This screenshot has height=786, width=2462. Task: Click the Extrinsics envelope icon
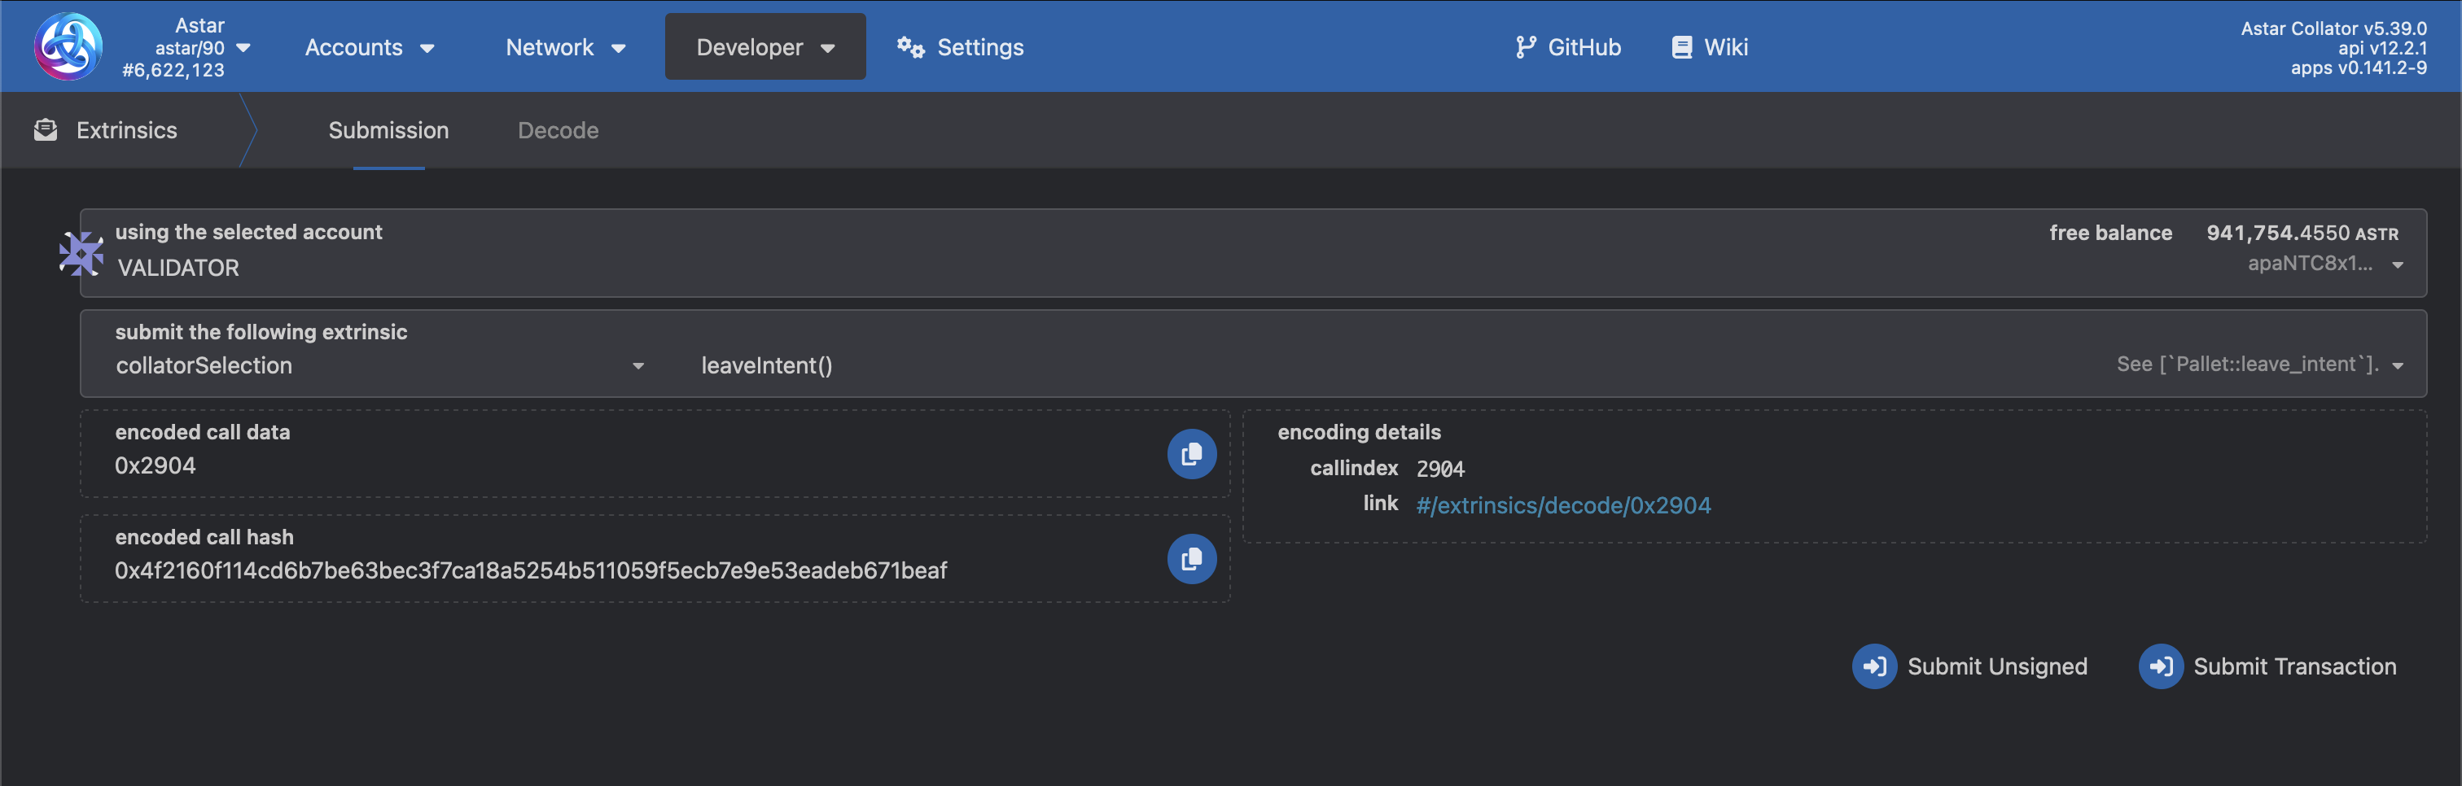coord(45,130)
